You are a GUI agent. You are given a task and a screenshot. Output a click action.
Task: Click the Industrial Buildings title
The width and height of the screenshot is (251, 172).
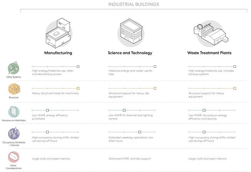(x=133, y=4)
